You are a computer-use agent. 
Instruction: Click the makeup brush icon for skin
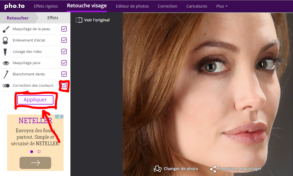pyautogui.click(x=6, y=29)
